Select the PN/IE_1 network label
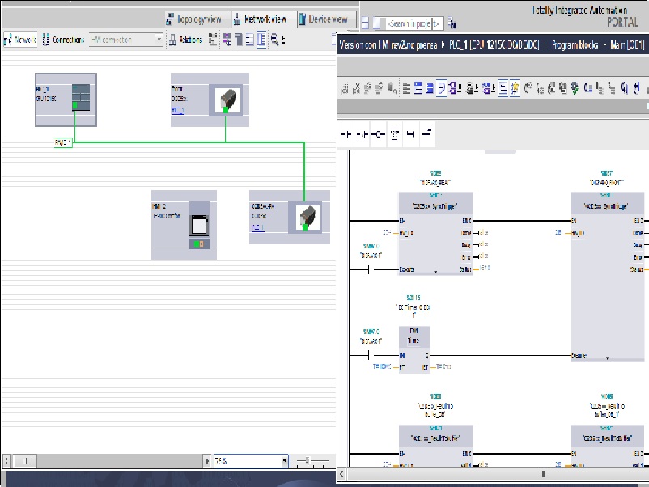The image size is (649, 487). coord(63,142)
